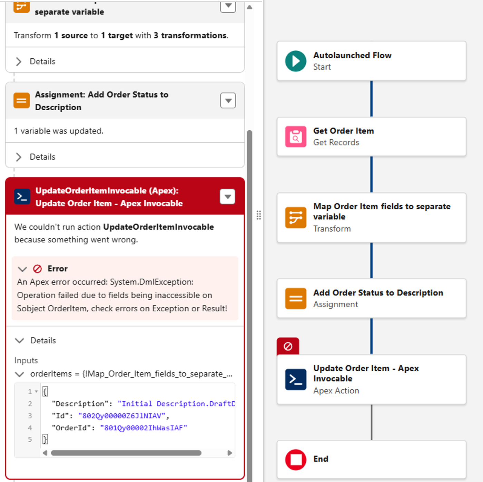Click the '1 variable was updated.' text

coord(59,131)
